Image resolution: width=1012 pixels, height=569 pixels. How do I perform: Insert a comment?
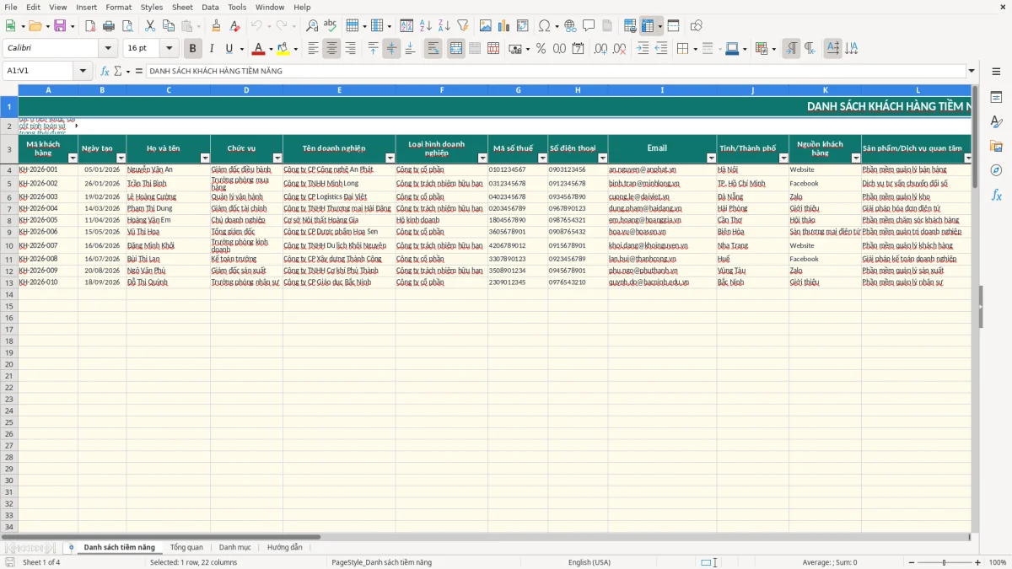tap(589, 26)
